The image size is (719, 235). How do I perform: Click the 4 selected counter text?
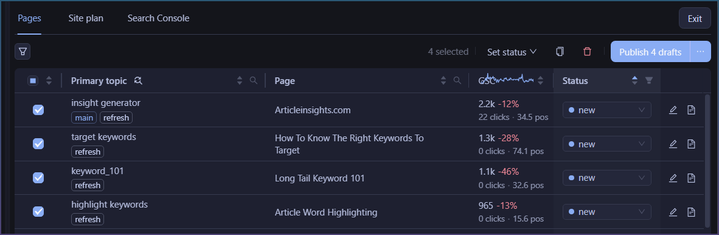(448, 52)
